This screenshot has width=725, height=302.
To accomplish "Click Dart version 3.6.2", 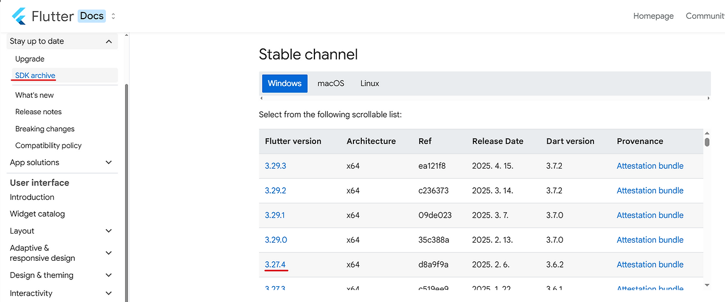I will pyautogui.click(x=555, y=264).
